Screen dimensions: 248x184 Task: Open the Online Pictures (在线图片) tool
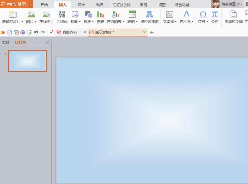[47, 14]
